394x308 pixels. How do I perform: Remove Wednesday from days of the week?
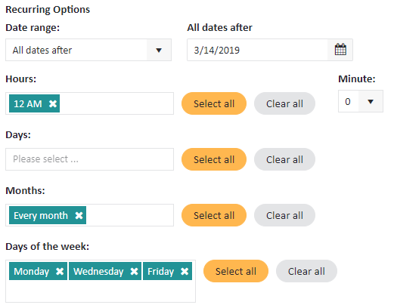[x=134, y=271]
